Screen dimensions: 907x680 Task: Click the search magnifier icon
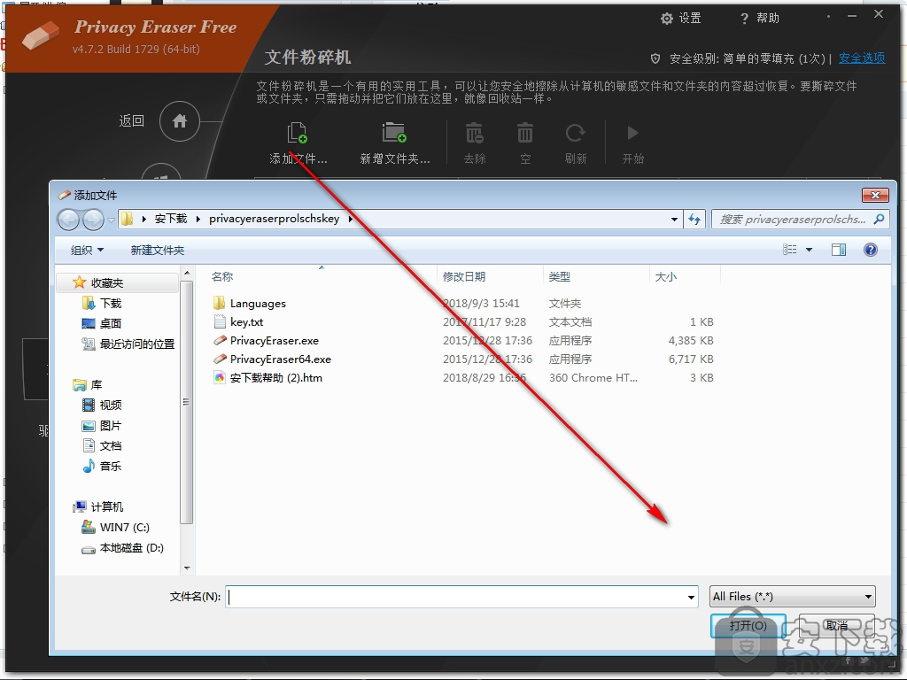(880, 220)
